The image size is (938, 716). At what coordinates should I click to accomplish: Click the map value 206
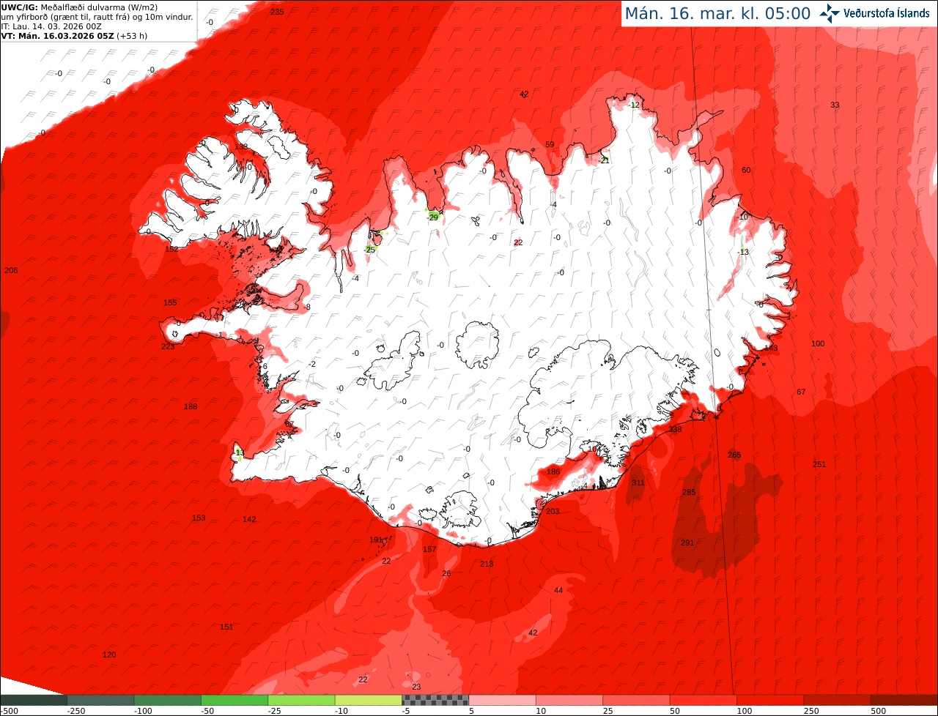[11, 271]
